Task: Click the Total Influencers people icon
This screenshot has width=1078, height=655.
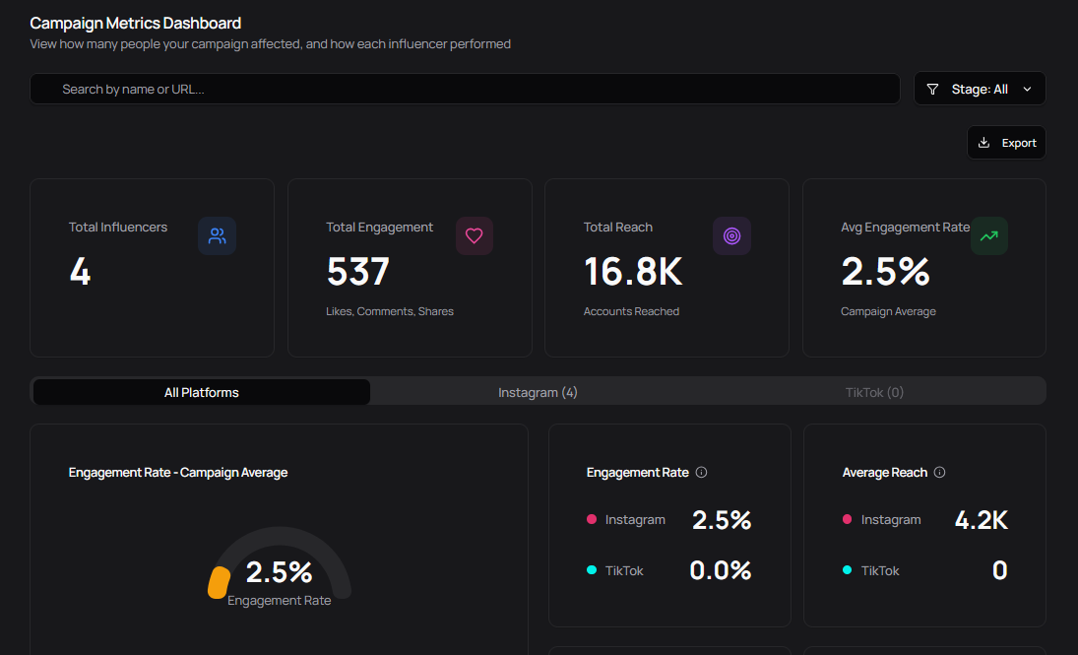Action: pos(218,235)
